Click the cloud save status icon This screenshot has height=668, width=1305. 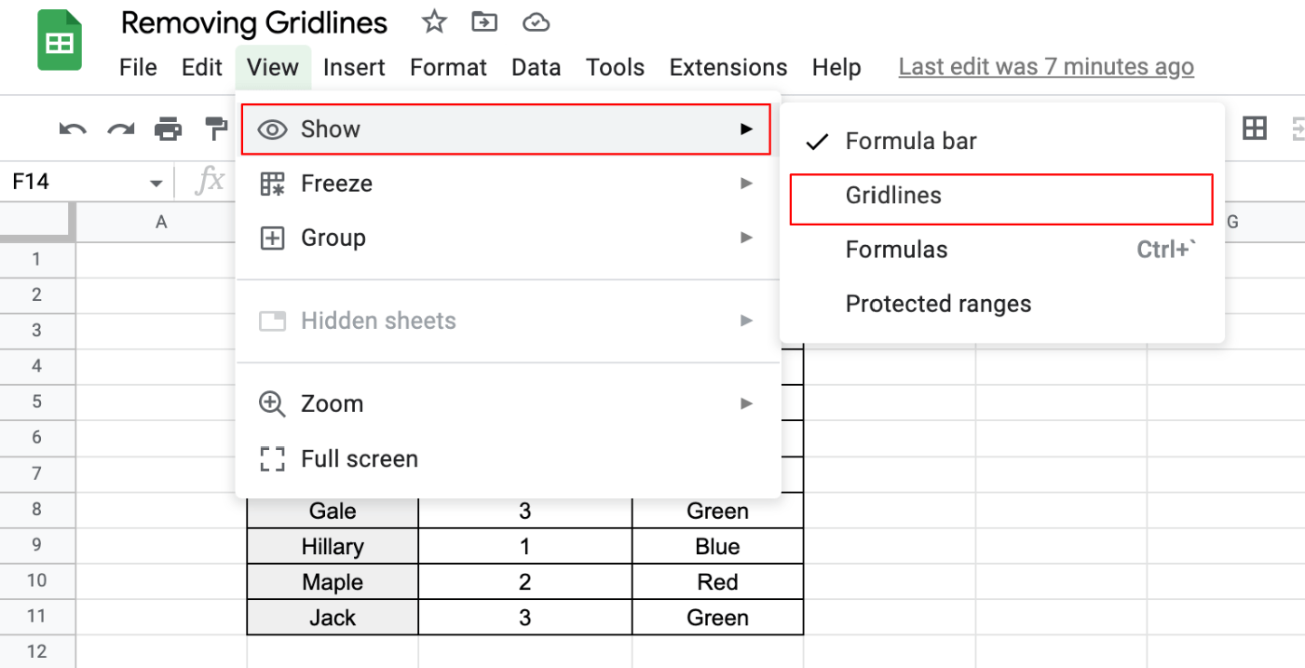coord(536,22)
